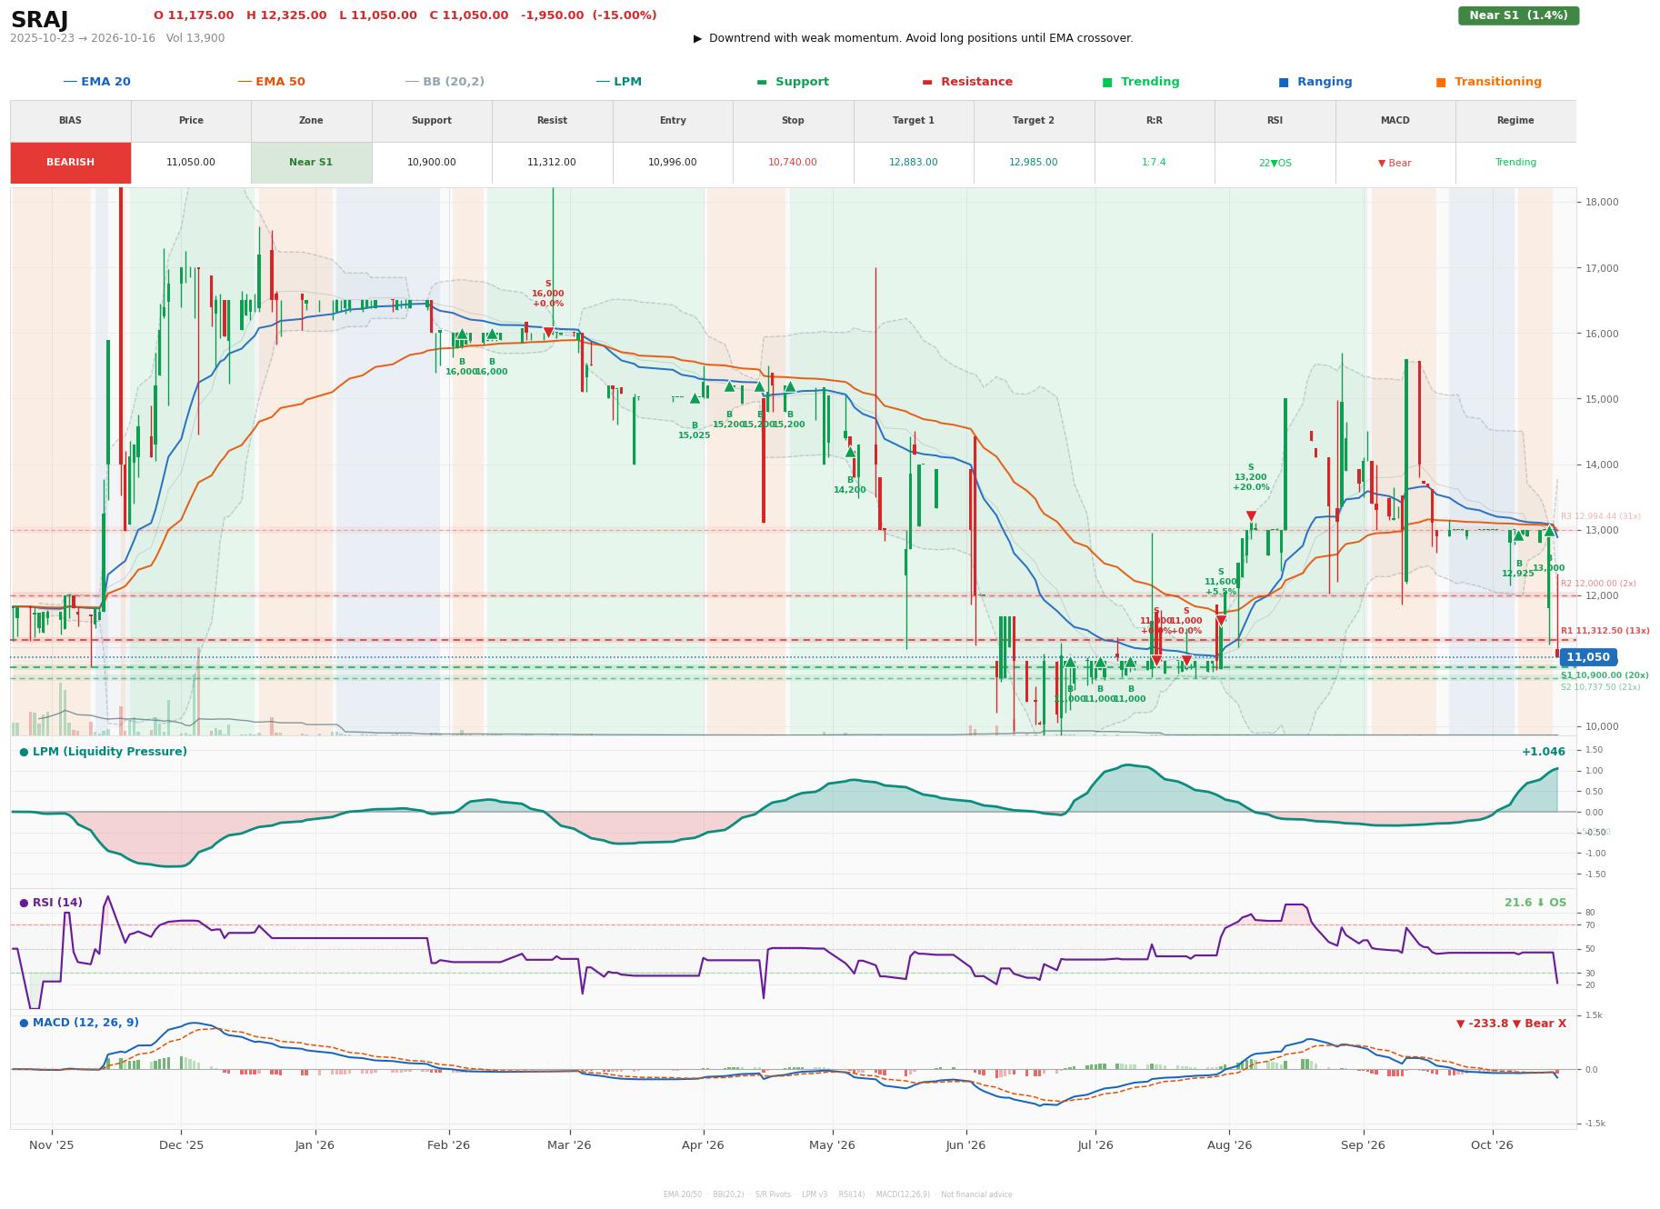Click the RSI column header

click(x=1275, y=120)
